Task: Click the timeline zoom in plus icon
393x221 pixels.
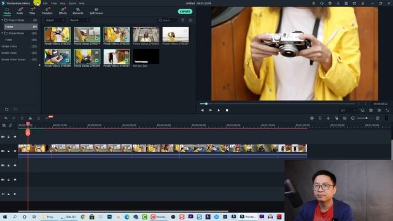Action: pos(377,118)
